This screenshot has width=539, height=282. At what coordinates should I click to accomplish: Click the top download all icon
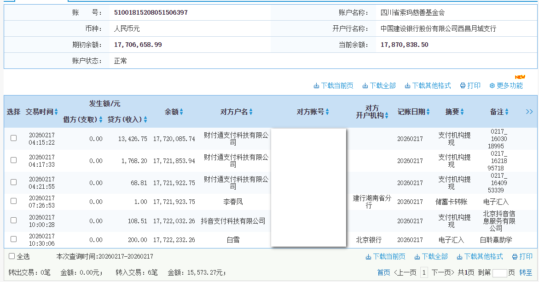(365, 86)
